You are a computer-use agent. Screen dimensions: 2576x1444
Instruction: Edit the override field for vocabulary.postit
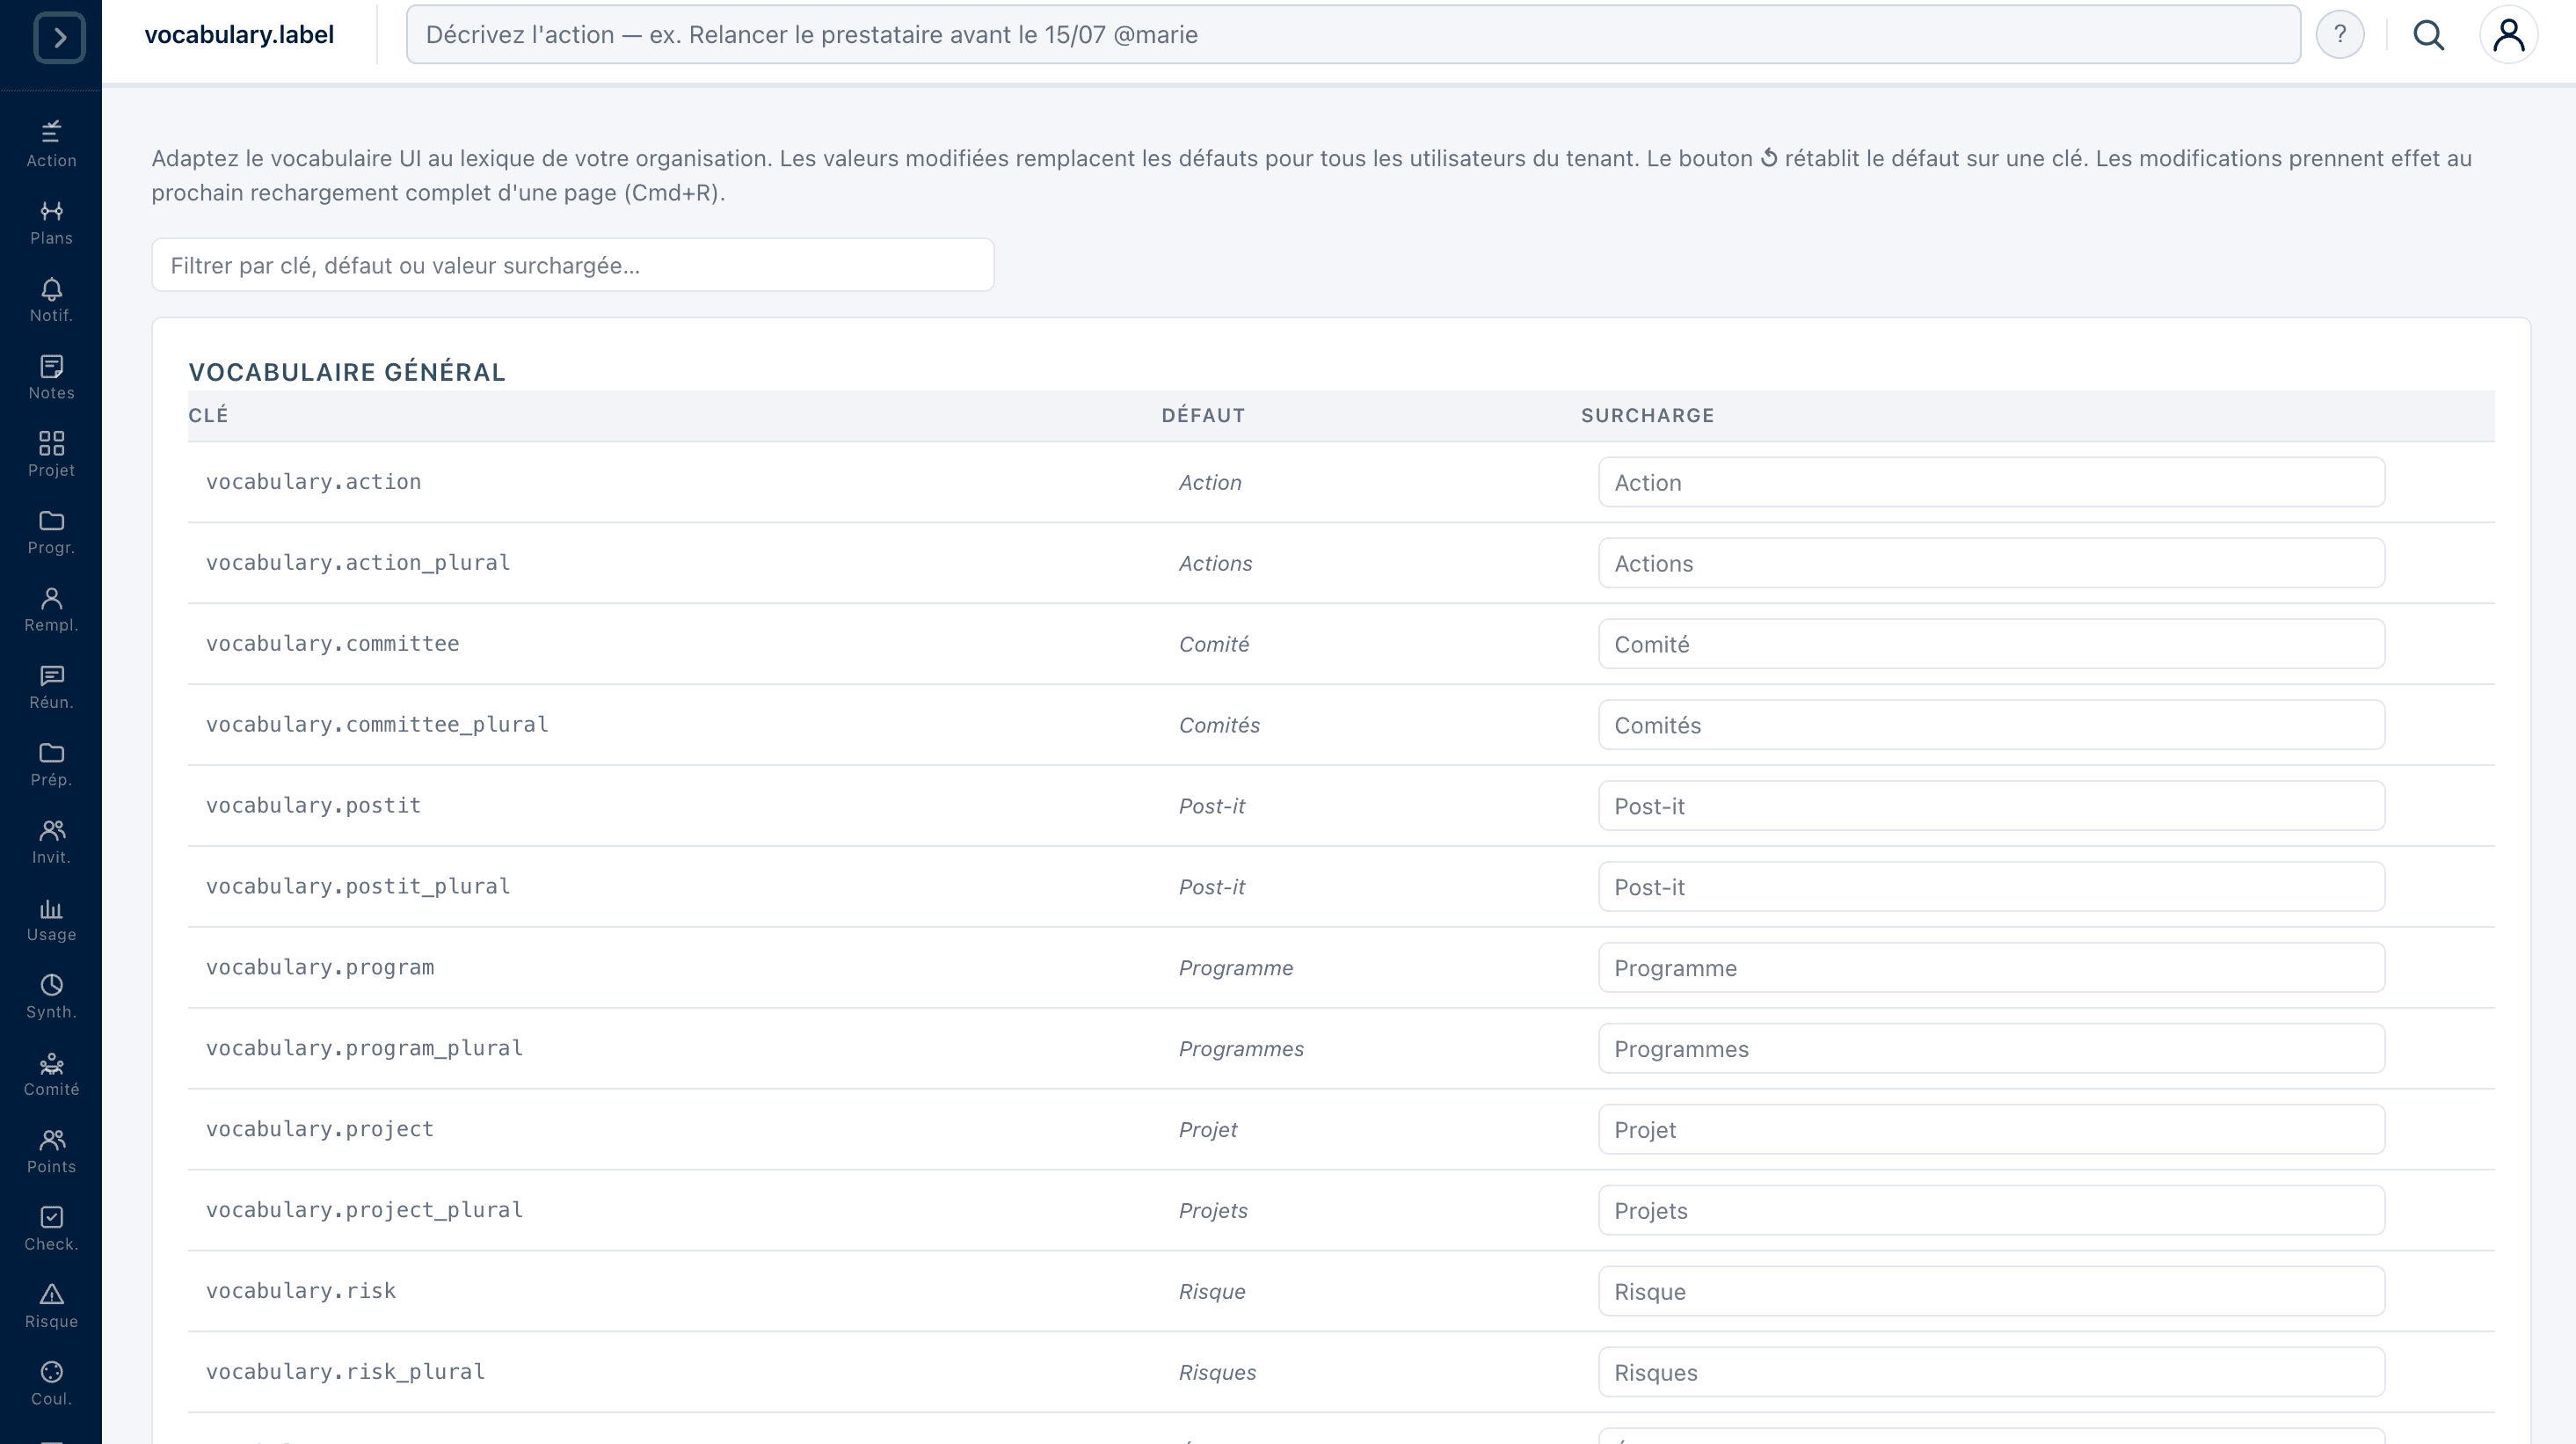coord(1991,806)
